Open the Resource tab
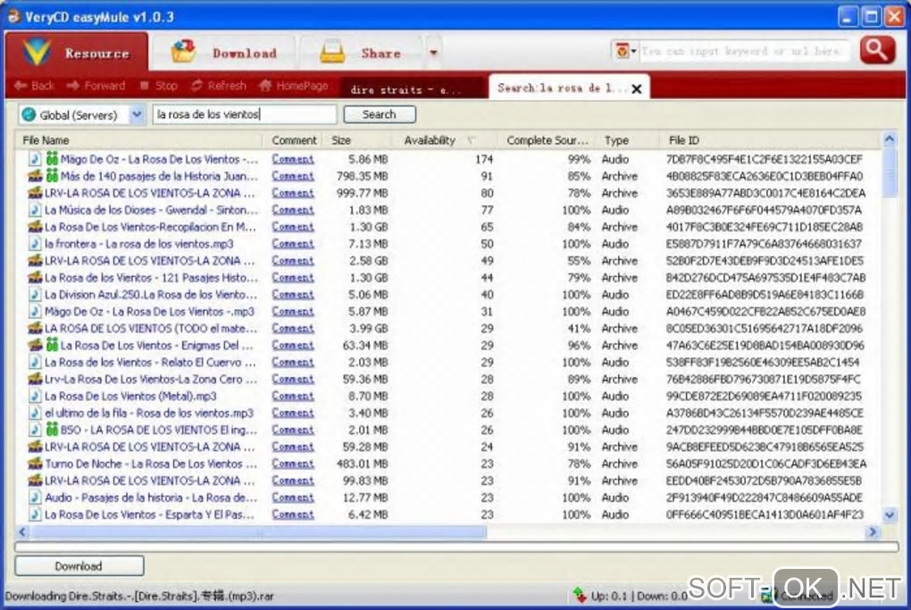This screenshot has height=610, width=911. 78,53
